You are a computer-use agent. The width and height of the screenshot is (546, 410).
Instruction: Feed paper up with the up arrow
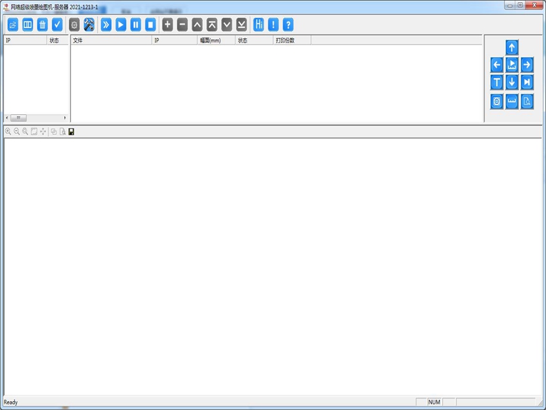coord(511,48)
